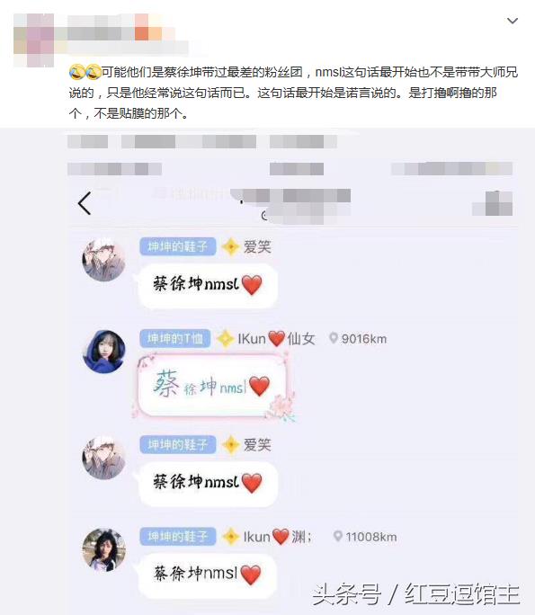The image size is (535, 615).
Task: Open the IKun仙女 blue-hood avatar
Action: [104, 351]
